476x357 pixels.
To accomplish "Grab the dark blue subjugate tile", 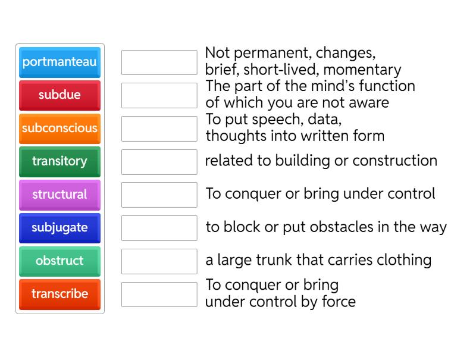I will [59, 228].
